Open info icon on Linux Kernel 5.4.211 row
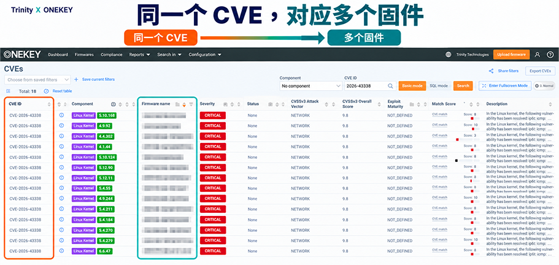559x265 pixels. 61,209
